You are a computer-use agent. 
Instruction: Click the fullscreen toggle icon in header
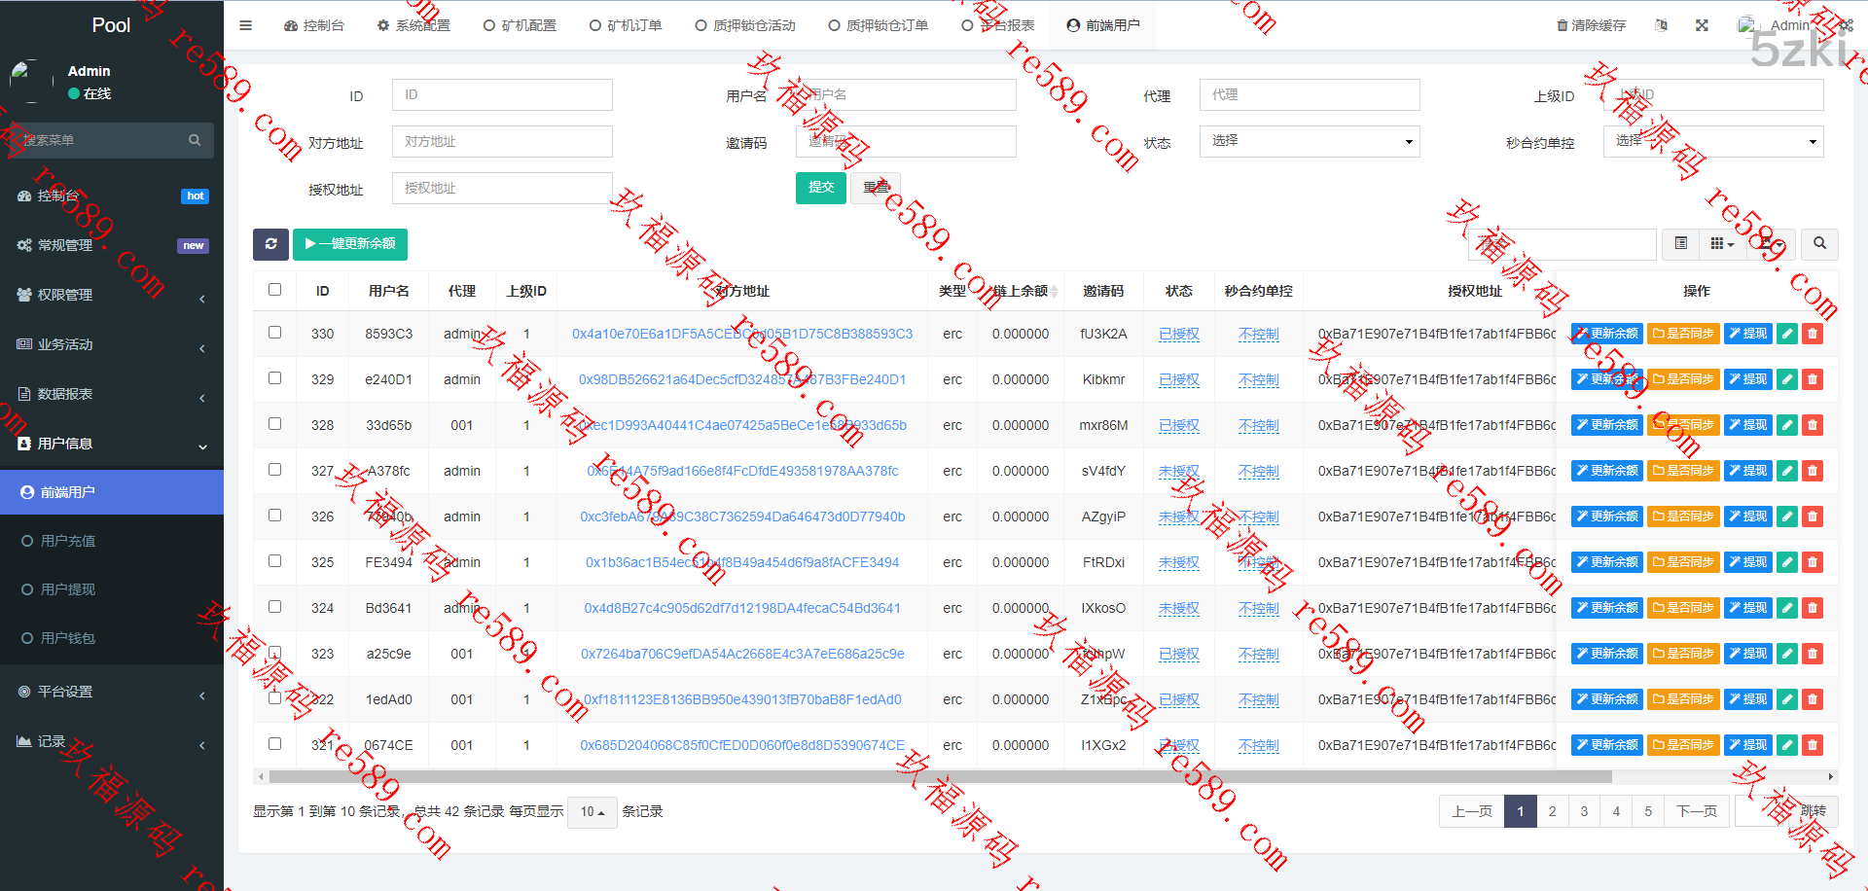pyautogui.click(x=1702, y=25)
